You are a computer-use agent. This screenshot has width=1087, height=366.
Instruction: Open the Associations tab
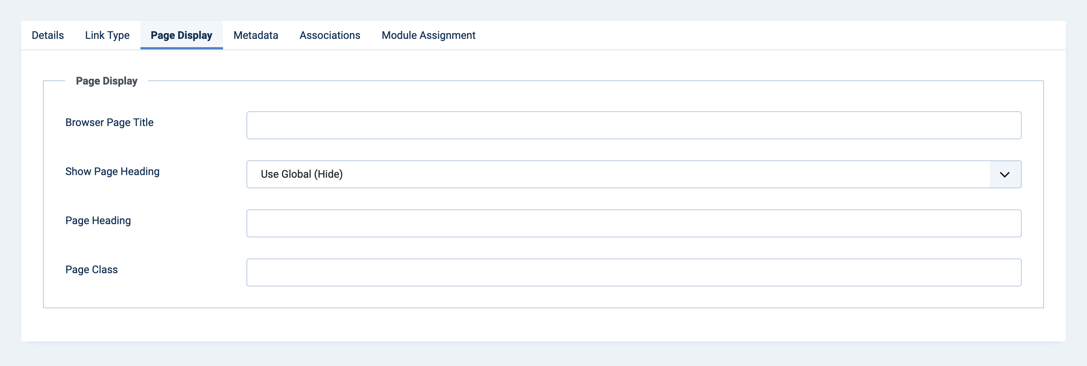coord(329,35)
